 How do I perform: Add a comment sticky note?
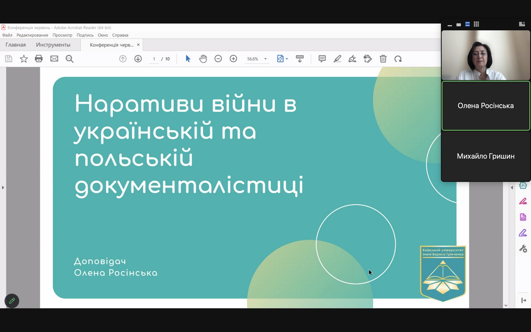[x=322, y=59]
